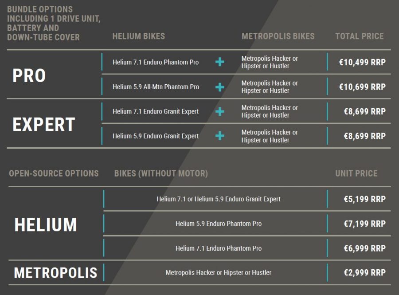399x295 pixels.
Task: Click the €6,999 RRP unit price
Action: click(365, 248)
